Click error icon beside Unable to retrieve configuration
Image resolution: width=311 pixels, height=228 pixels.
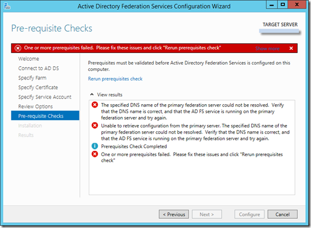pyautogui.click(x=94, y=126)
